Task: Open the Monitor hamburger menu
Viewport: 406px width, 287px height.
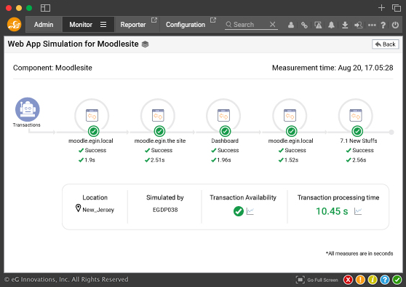Action: 103,24
